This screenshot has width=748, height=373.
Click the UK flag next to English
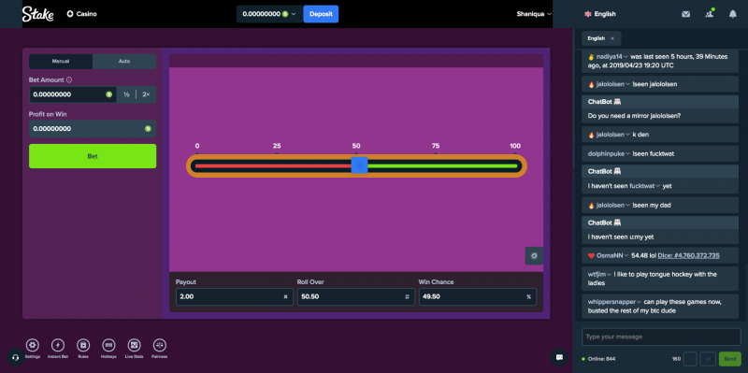click(588, 14)
